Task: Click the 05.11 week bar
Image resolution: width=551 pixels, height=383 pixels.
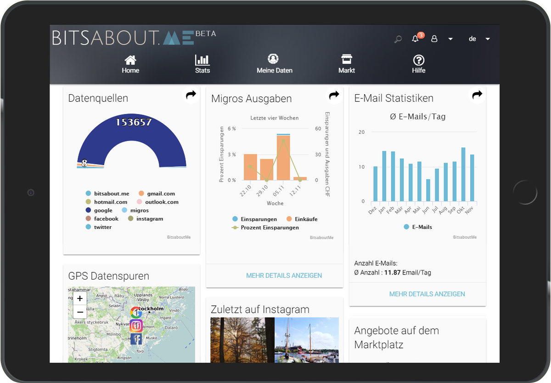Action: pos(283,157)
